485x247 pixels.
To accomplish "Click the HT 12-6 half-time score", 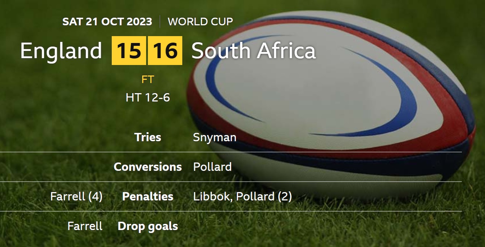I will pos(148,97).
